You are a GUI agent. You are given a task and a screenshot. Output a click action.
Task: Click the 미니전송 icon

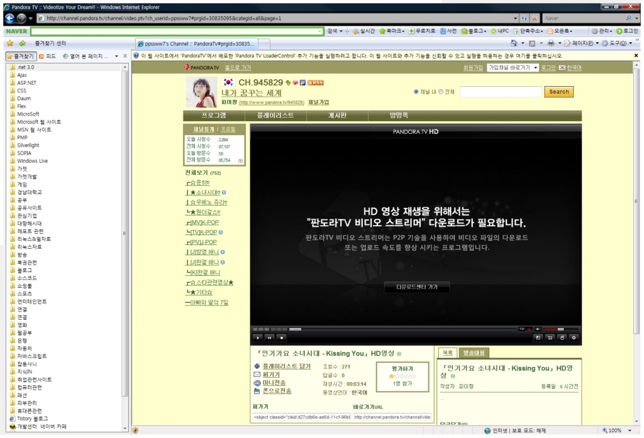tap(257, 383)
